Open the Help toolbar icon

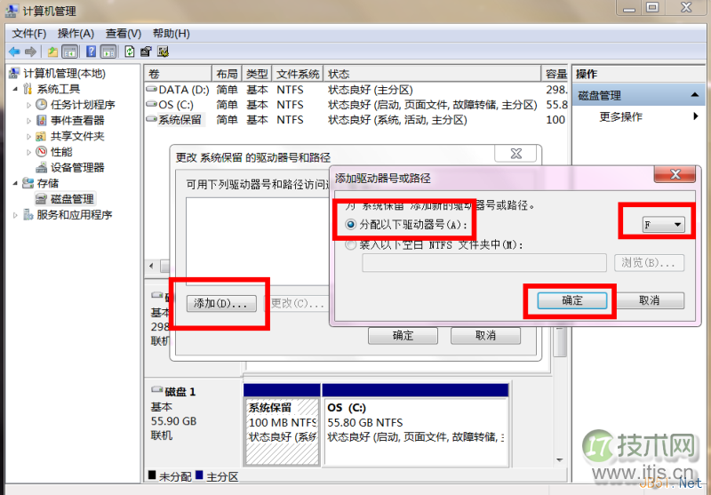[x=92, y=52]
